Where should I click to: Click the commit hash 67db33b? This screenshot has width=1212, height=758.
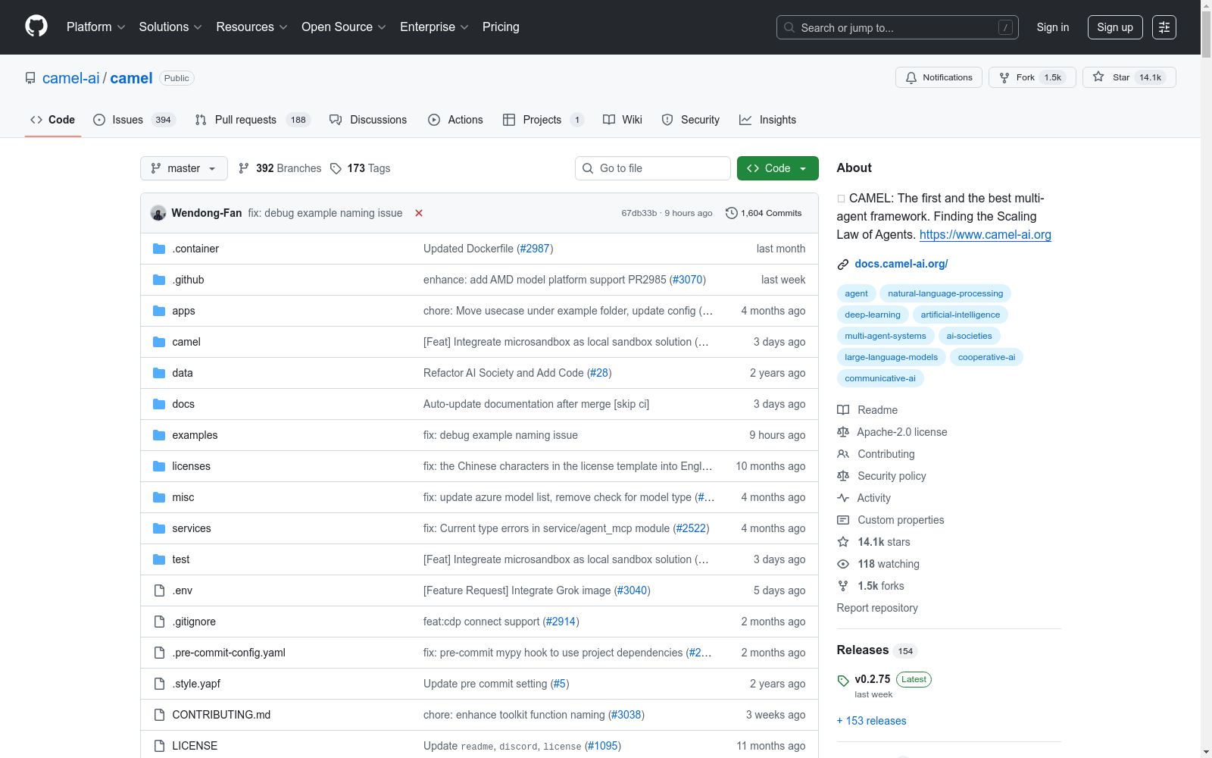tap(639, 213)
